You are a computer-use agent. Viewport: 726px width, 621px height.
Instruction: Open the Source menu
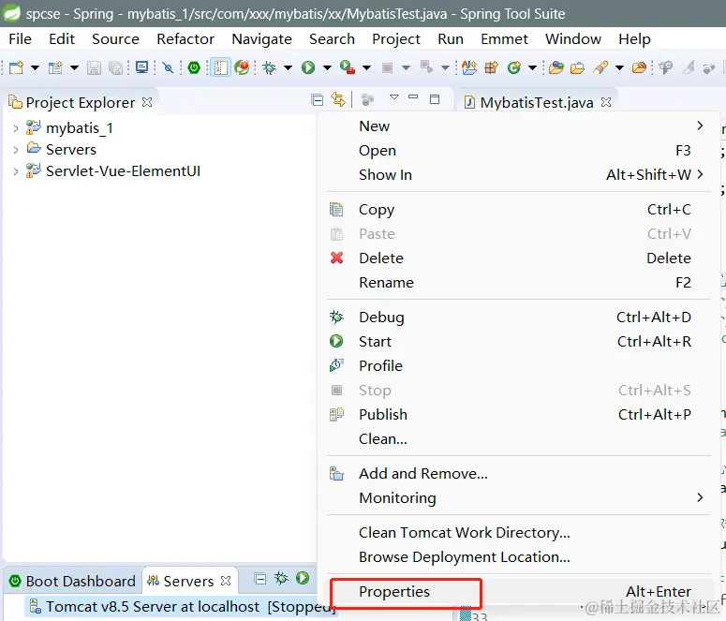[x=115, y=39]
